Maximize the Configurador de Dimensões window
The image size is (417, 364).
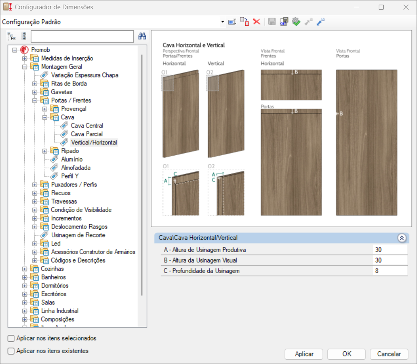(x=381, y=7)
